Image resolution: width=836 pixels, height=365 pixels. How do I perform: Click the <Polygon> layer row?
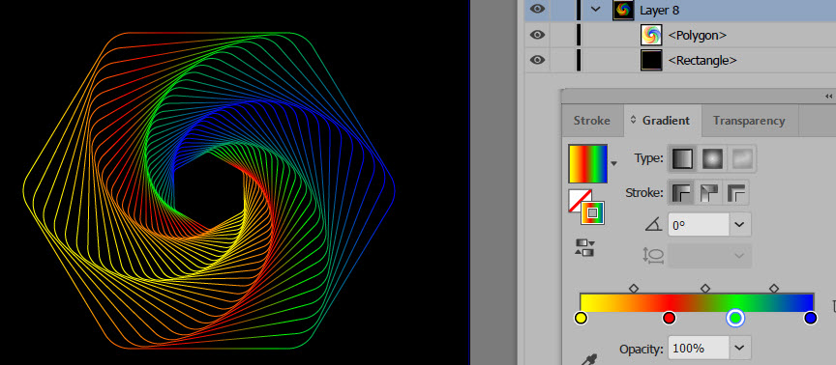pyautogui.click(x=680, y=35)
